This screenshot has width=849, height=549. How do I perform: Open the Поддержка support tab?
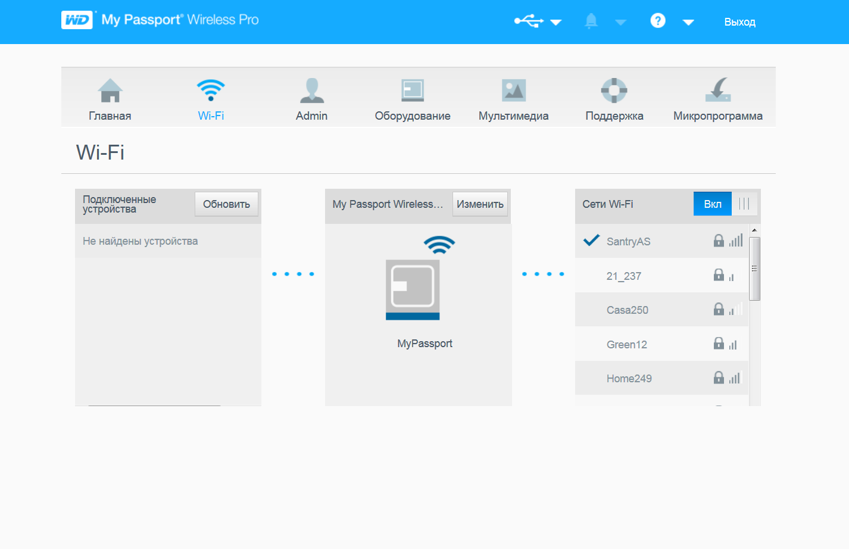pyautogui.click(x=614, y=99)
